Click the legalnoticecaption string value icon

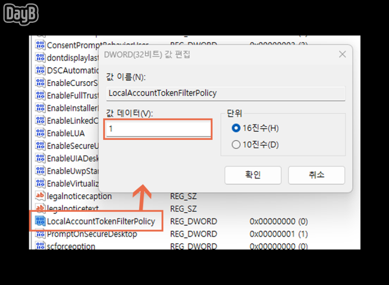click(40, 196)
